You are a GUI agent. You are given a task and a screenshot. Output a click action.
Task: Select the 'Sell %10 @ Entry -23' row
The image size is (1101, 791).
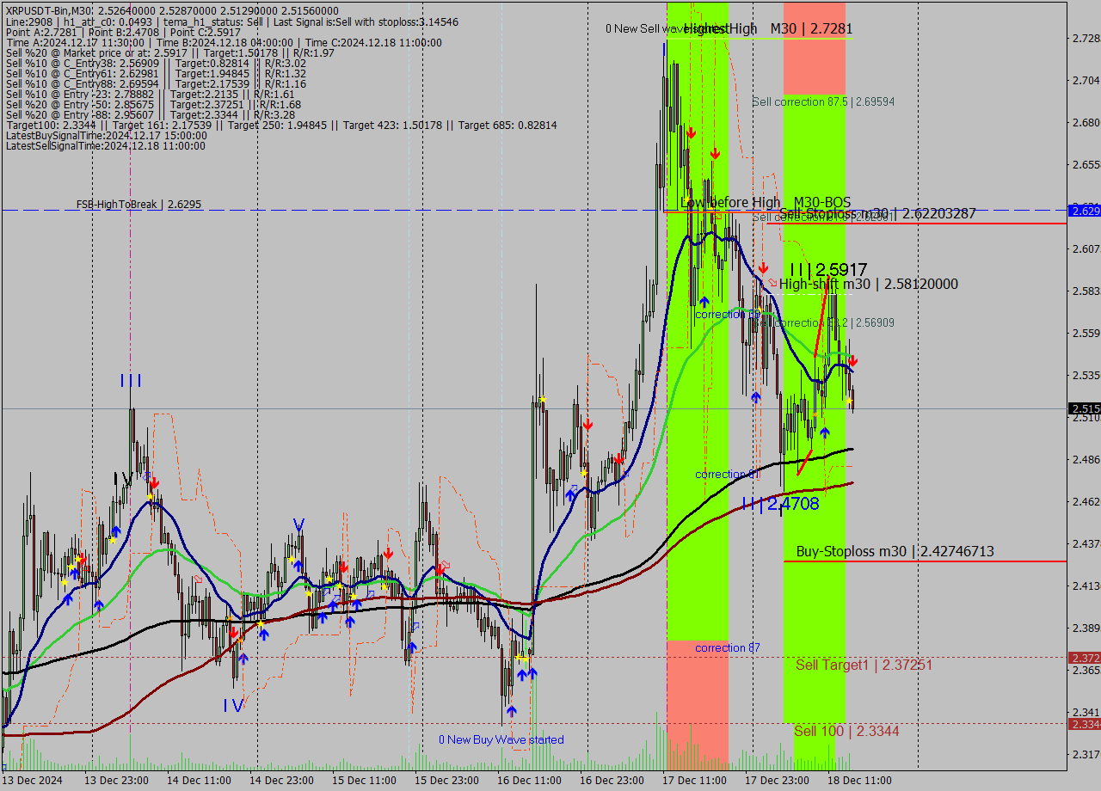pyautogui.click(x=151, y=95)
